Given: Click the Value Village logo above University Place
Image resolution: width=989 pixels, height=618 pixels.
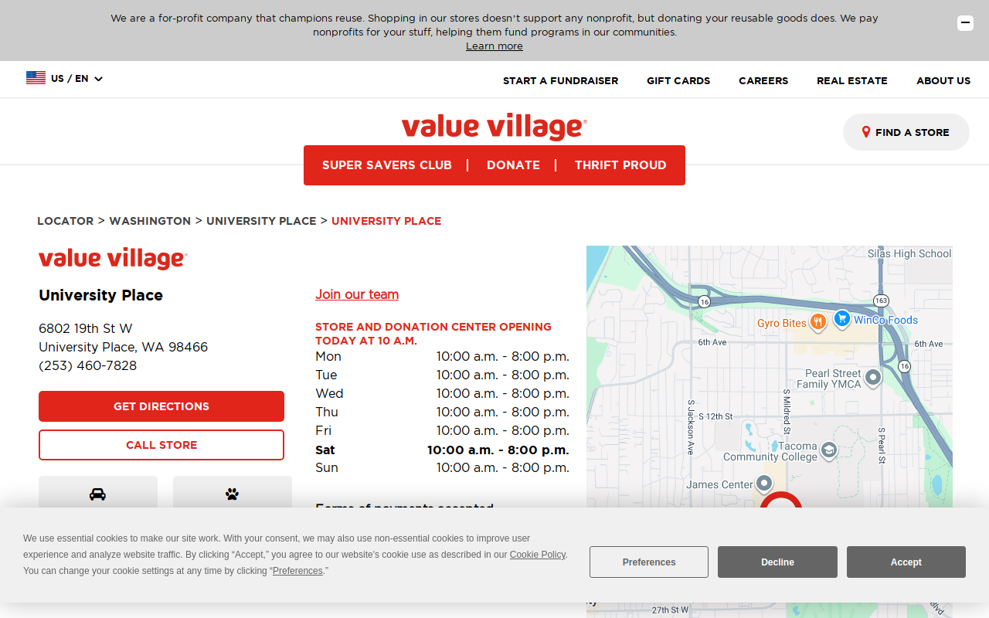Looking at the screenshot, I should coord(113,259).
